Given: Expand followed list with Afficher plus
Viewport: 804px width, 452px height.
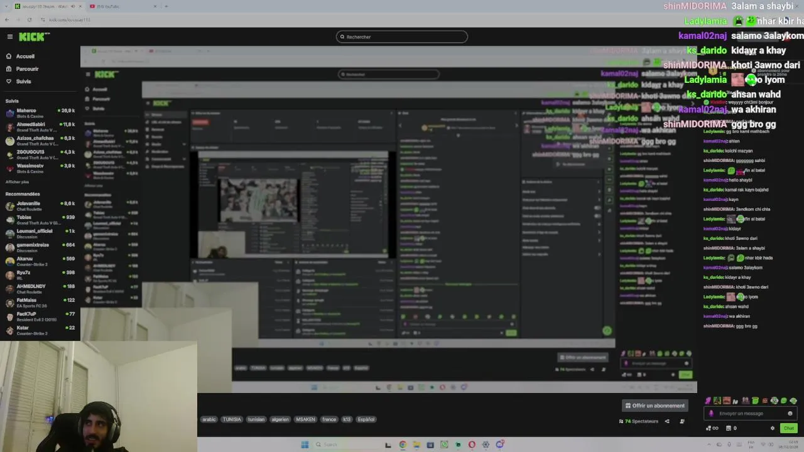Looking at the screenshot, I should (17, 182).
